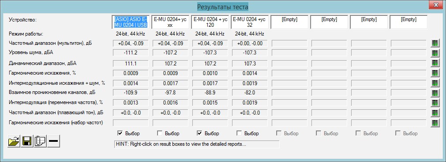
Task: Open the graph icon for Уровень шума row
Action: (x=434, y=53)
